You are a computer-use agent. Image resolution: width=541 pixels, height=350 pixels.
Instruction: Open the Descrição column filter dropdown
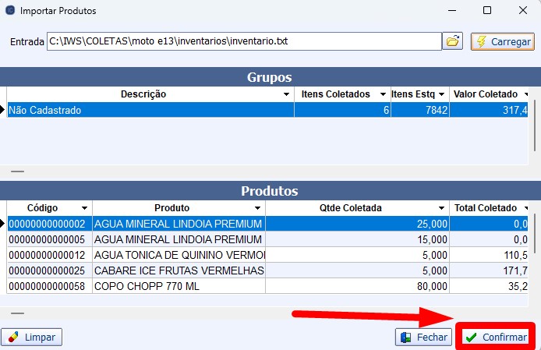(286, 94)
